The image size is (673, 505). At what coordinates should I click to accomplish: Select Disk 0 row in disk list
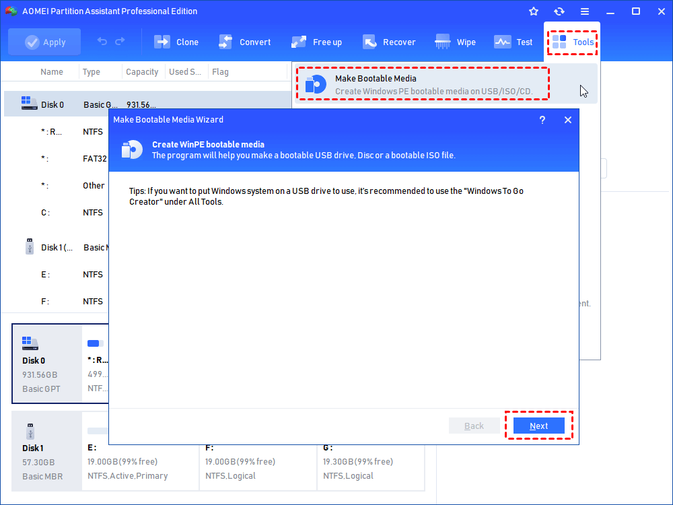pos(52,104)
